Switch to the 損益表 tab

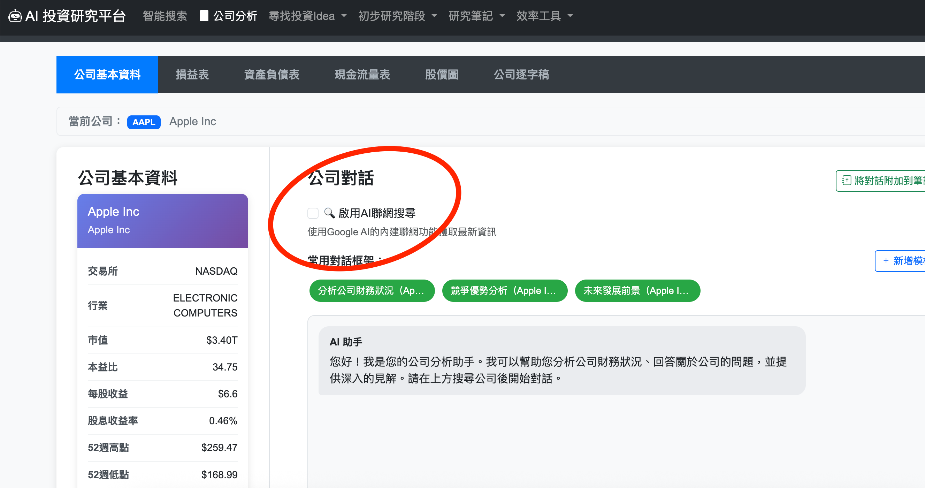click(x=192, y=74)
